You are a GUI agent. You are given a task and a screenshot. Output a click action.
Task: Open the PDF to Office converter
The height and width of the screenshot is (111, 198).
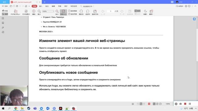click(15, 12)
